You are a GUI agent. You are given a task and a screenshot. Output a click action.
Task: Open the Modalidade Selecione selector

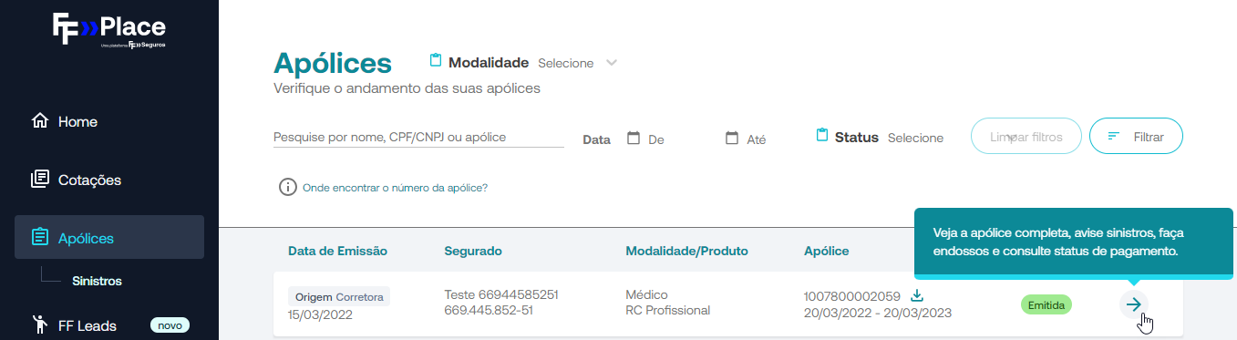(x=566, y=63)
